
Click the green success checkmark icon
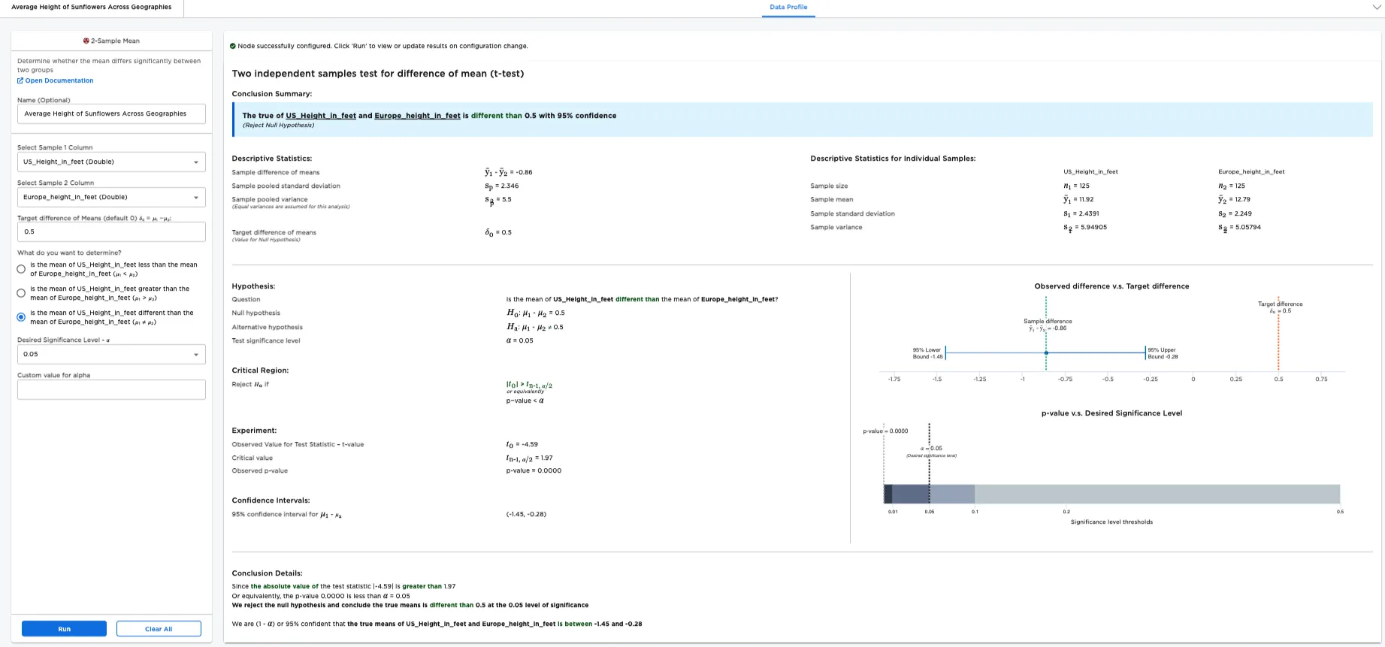pyautogui.click(x=233, y=47)
